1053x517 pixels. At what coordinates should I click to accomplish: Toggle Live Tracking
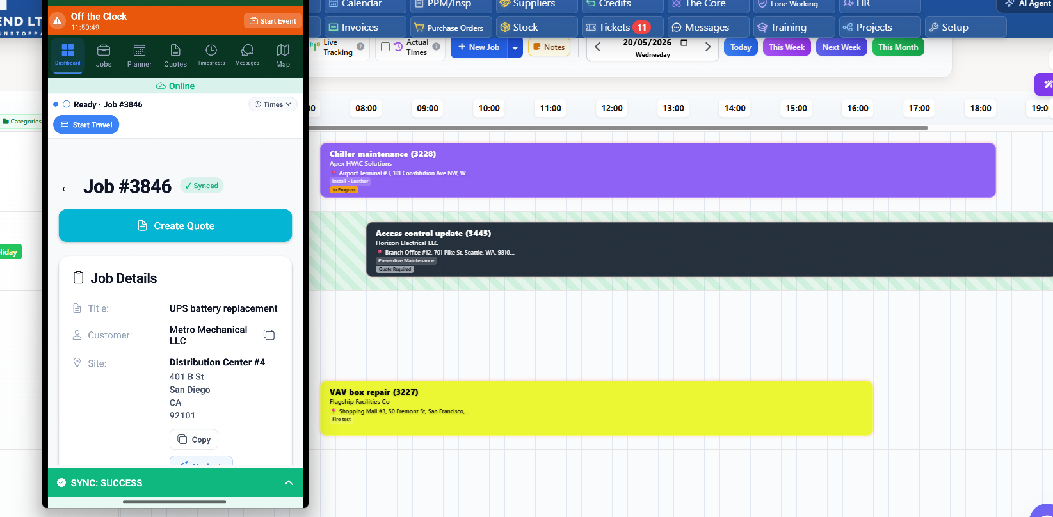[338, 47]
